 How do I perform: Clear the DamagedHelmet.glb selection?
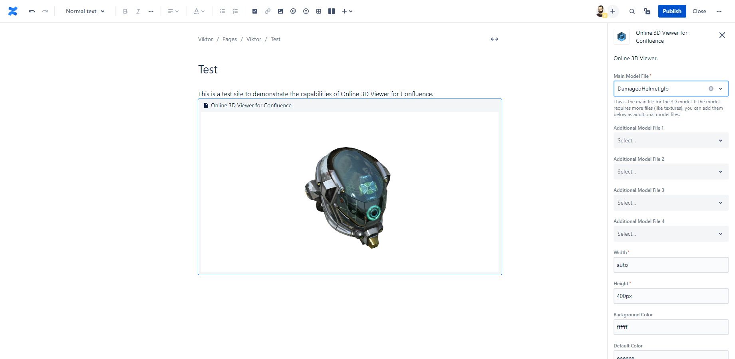(x=711, y=89)
